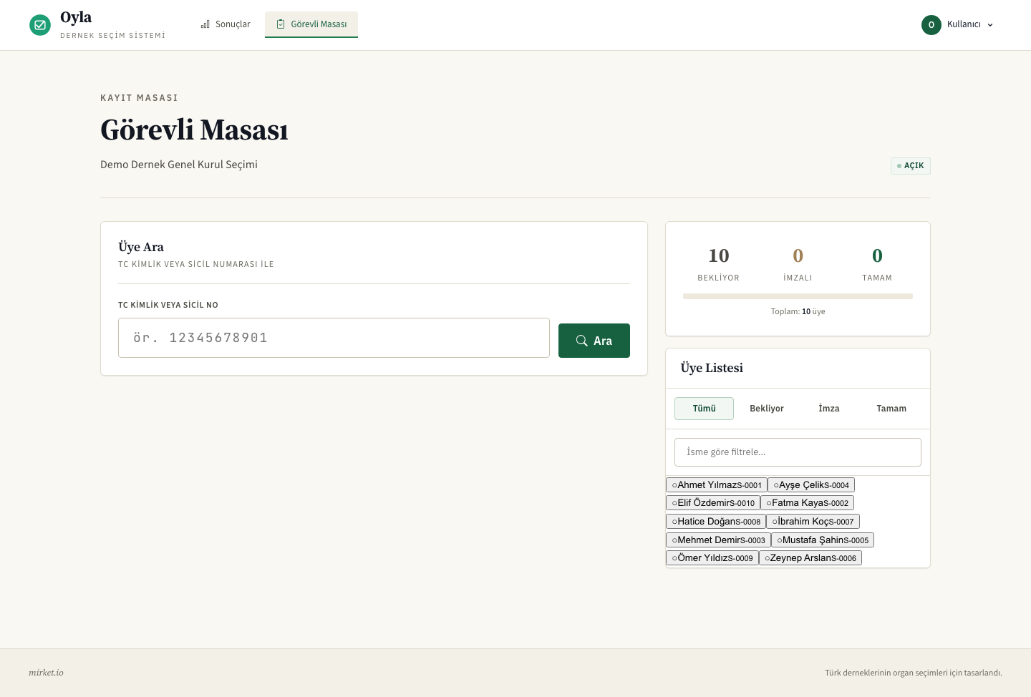Image resolution: width=1031 pixels, height=697 pixels.
Task: Click the İsme göre filtrele input
Action: point(798,452)
